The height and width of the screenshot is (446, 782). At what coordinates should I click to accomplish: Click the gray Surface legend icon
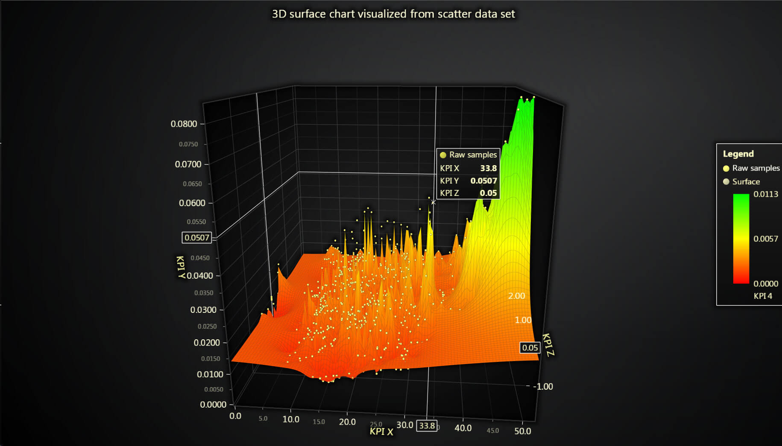[x=725, y=181]
